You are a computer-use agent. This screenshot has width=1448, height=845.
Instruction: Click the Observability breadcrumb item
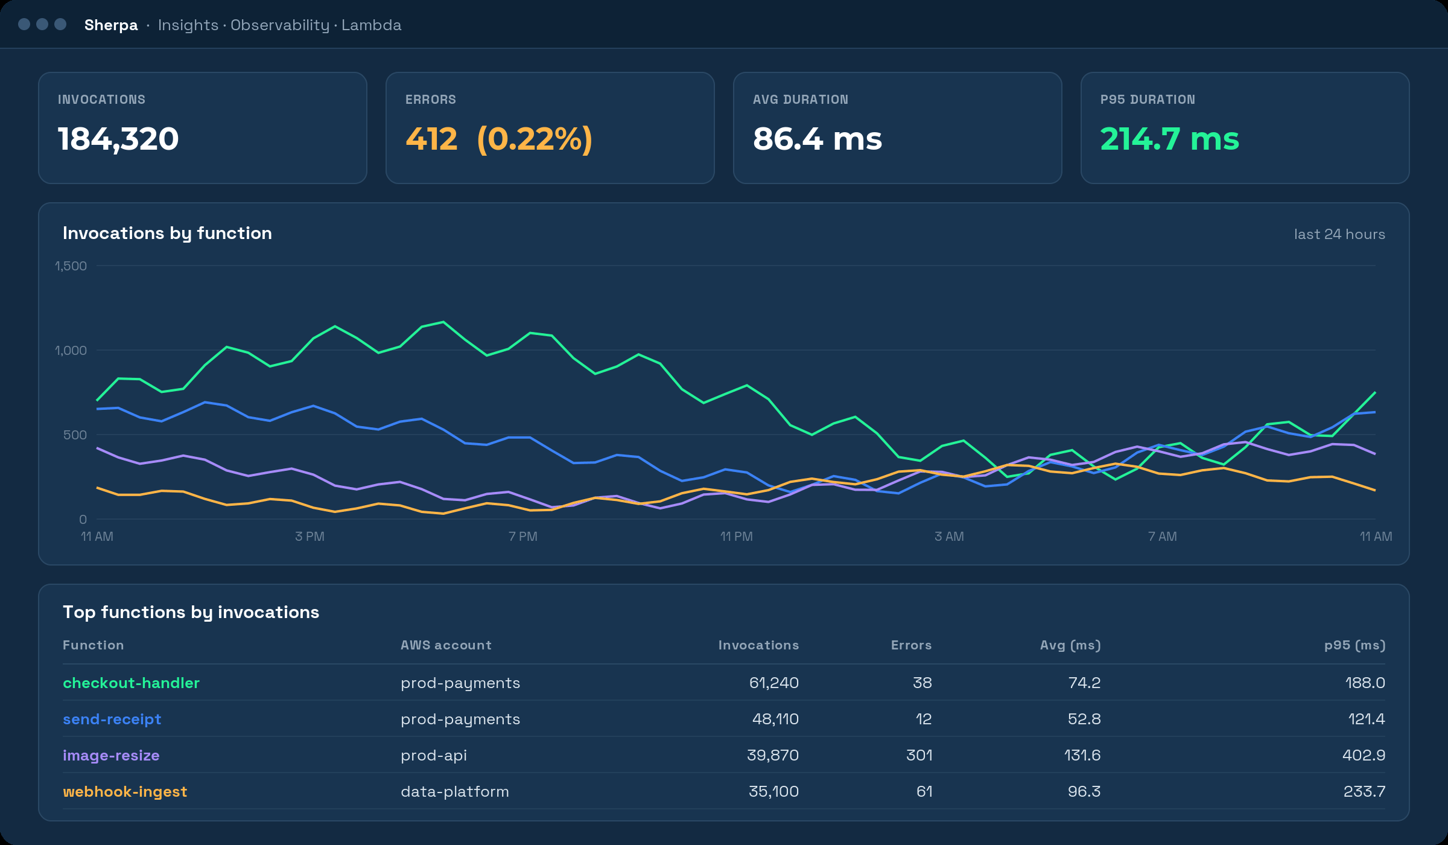[x=280, y=25]
